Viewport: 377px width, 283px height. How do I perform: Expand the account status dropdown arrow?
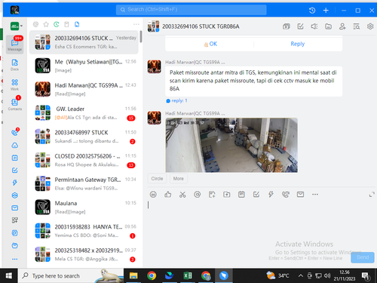21,26
